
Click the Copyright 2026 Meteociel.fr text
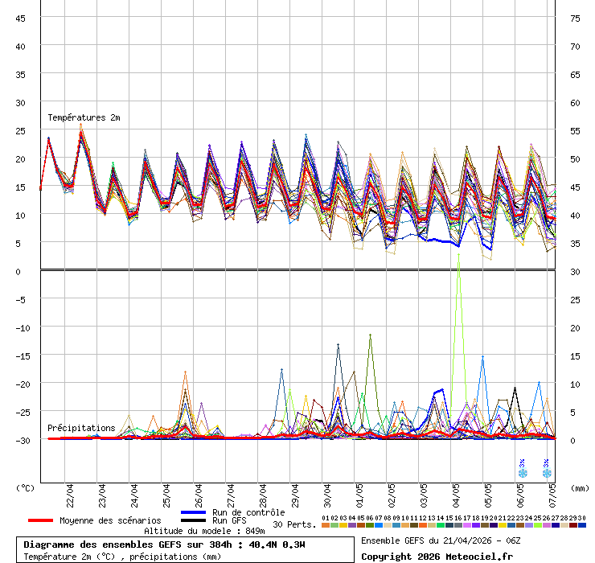pyautogui.click(x=437, y=557)
